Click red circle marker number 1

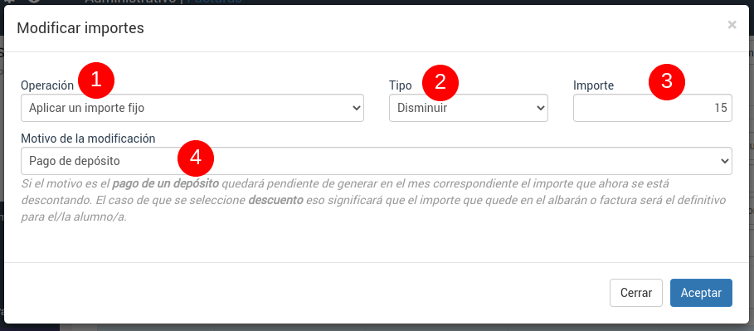coord(96,80)
